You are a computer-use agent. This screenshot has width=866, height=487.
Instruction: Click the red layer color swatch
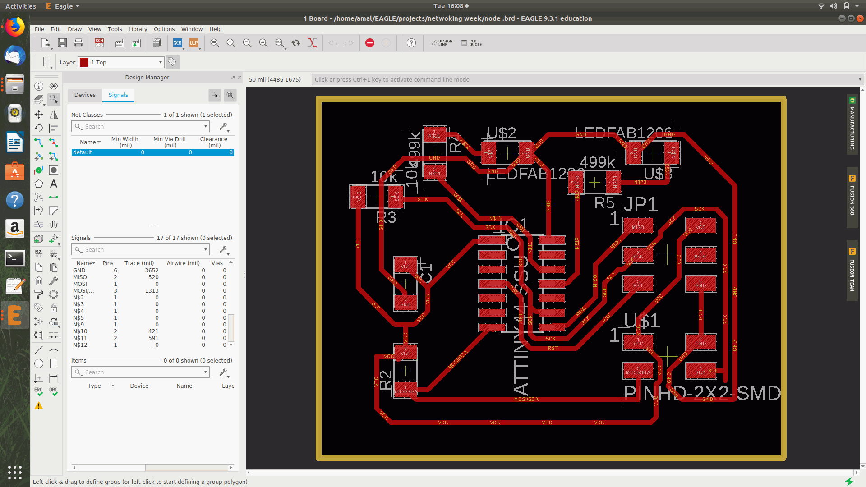tap(84, 63)
